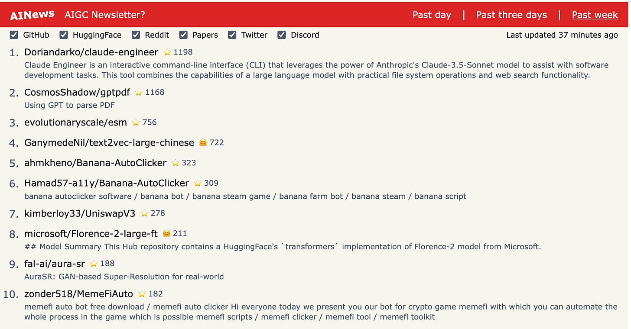Click star icon beside fal-ai/aura-sr

click(94, 264)
